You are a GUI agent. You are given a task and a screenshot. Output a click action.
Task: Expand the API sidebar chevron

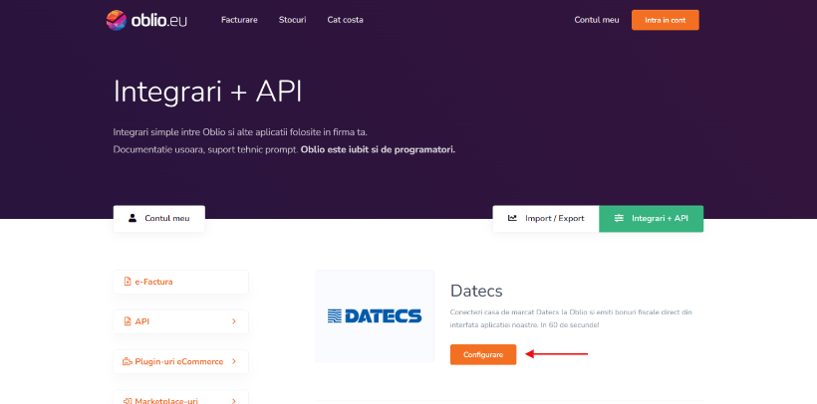pos(234,321)
